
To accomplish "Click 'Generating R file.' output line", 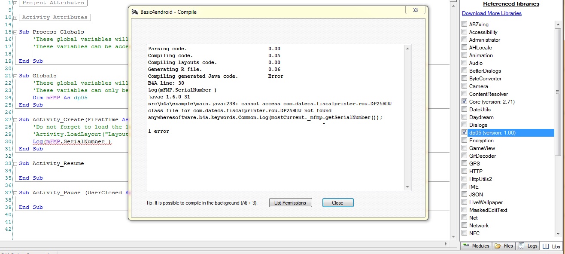I will (175, 69).
